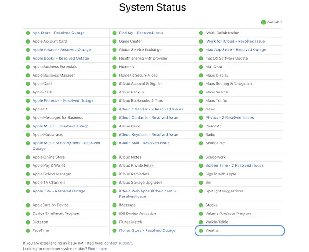Open Find My Resolved Issue details
This screenshot has width=309, height=252.
click(141, 33)
